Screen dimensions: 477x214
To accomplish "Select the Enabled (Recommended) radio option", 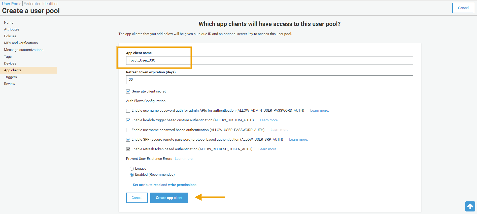I will point(132,175).
